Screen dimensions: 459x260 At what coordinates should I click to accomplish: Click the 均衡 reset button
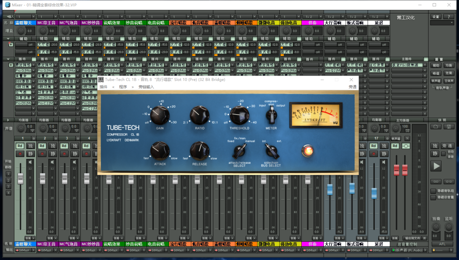click(x=449, y=65)
